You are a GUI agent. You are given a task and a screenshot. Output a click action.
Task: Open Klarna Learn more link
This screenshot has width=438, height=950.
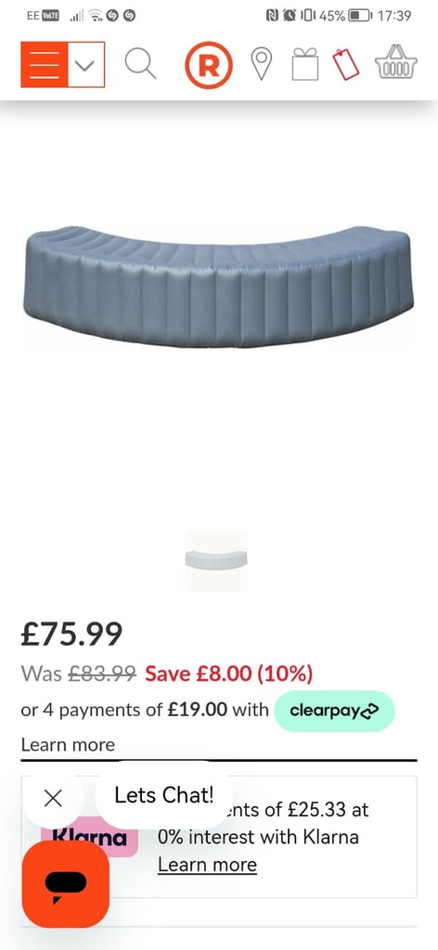[207, 865]
